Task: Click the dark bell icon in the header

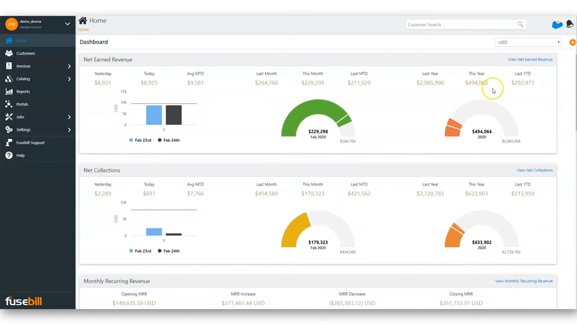Action: 570,24
